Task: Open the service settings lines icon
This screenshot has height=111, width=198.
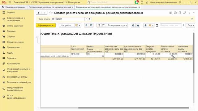Action: tap(180, 2)
